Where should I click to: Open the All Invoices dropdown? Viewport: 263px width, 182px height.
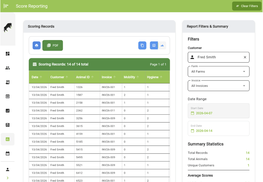218,86
